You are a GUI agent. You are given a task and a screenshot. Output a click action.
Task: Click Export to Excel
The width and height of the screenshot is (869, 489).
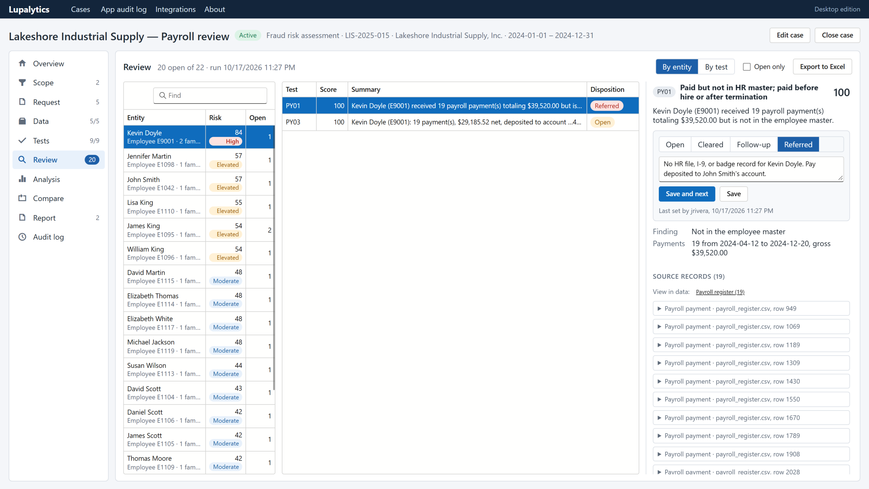click(822, 67)
